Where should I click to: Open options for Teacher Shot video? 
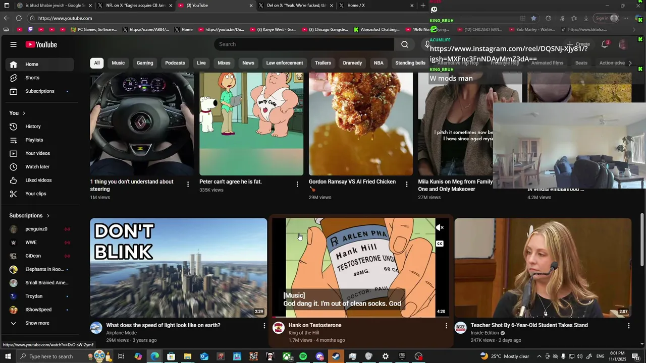coord(628,326)
